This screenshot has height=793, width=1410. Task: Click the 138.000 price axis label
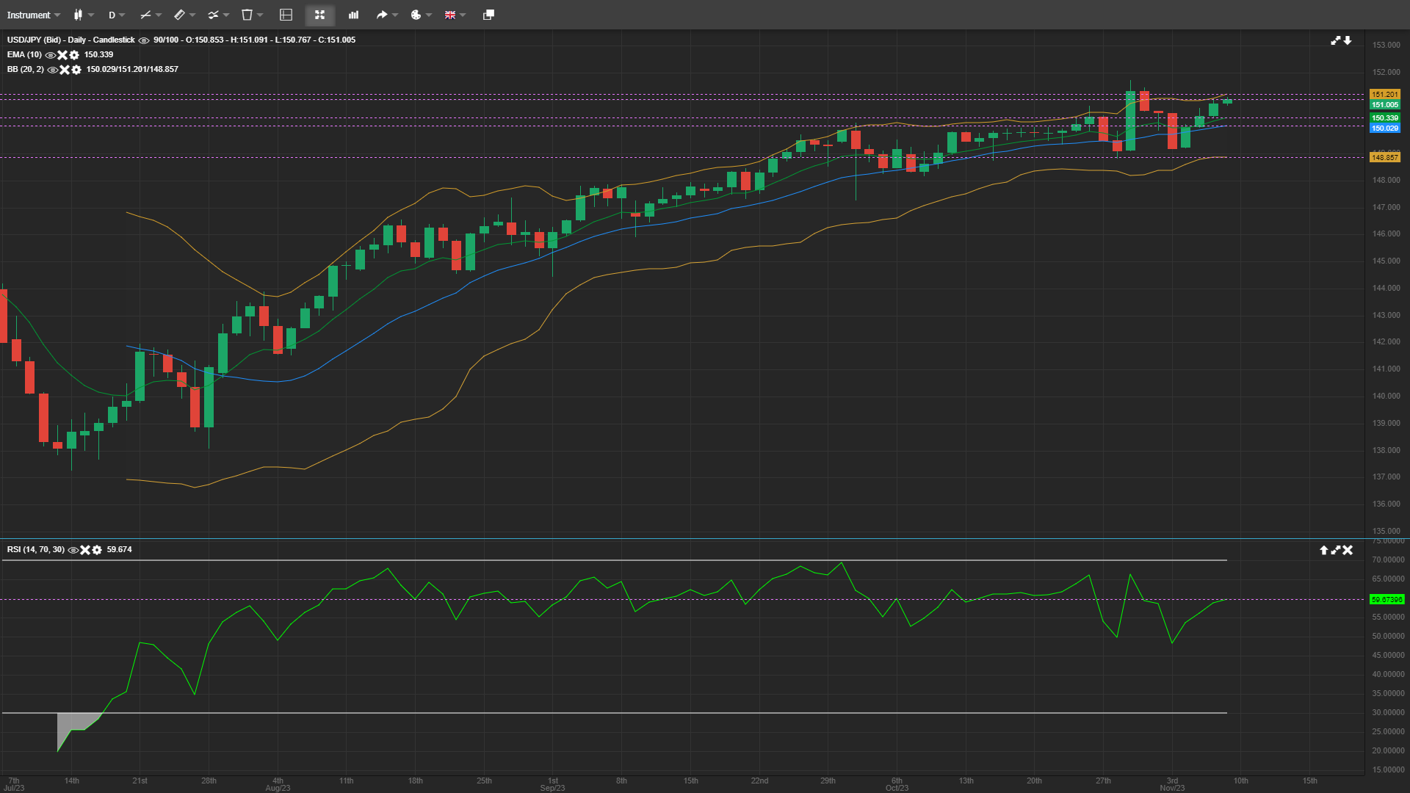coord(1386,450)
